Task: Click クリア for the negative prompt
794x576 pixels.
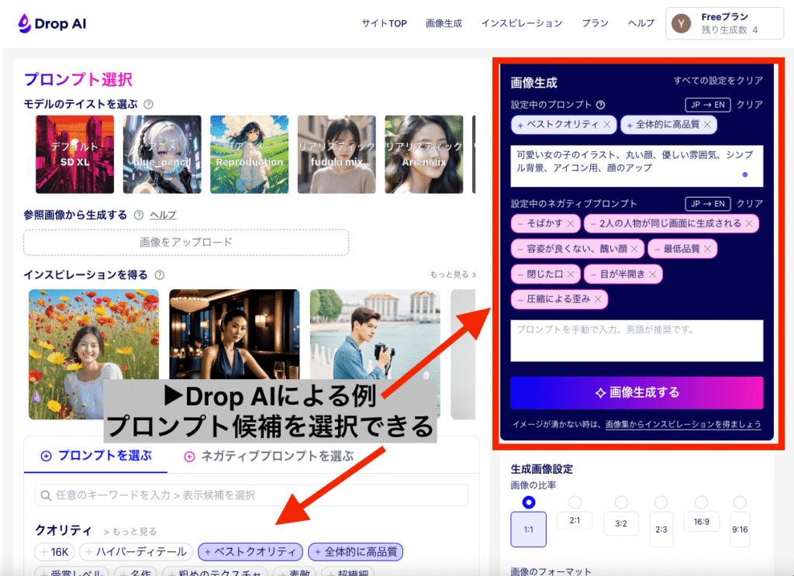Action: (750, 203)
